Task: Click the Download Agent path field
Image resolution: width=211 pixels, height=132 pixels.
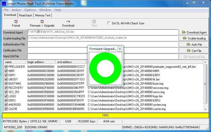Action: [x=103, y=32]
